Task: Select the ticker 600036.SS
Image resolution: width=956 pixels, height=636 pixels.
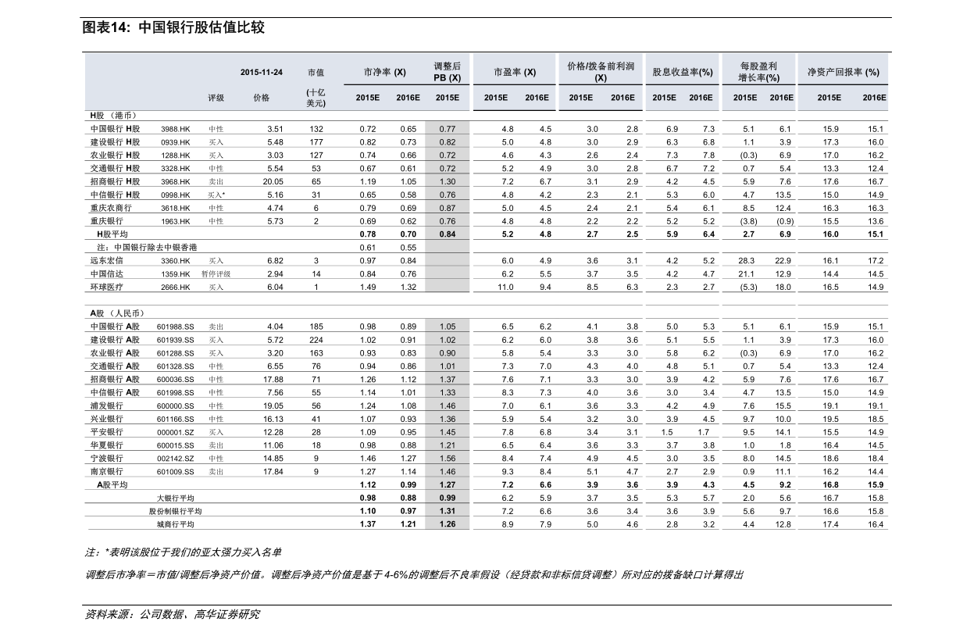Action: [175, 379]
